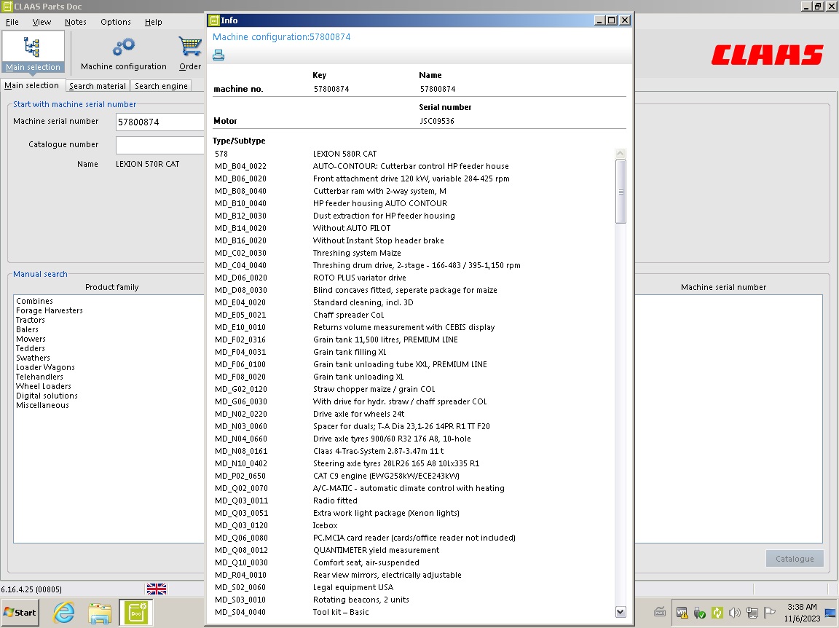Open the Notes menu

click(76, 22)
